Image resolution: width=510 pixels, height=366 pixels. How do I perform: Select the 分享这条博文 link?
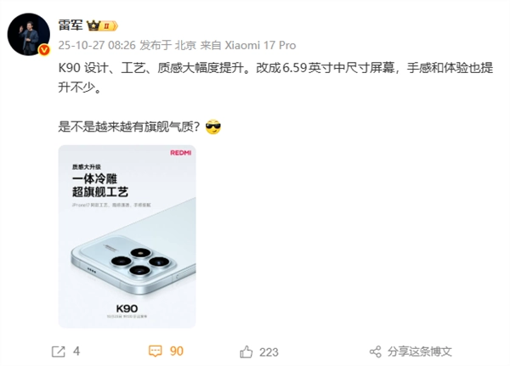click(420, 352)
